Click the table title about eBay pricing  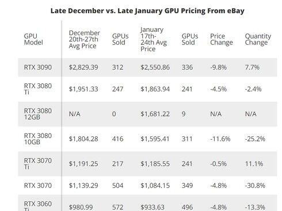[x=147, y=11]
